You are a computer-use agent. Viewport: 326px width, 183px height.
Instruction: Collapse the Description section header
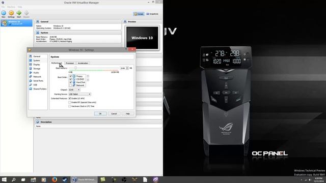coord(98,122)
